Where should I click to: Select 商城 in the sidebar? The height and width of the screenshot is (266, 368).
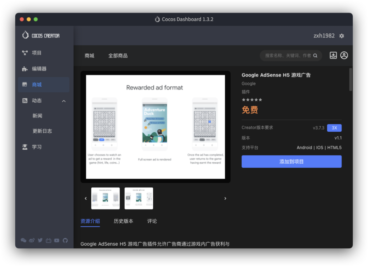coord(44,84)
